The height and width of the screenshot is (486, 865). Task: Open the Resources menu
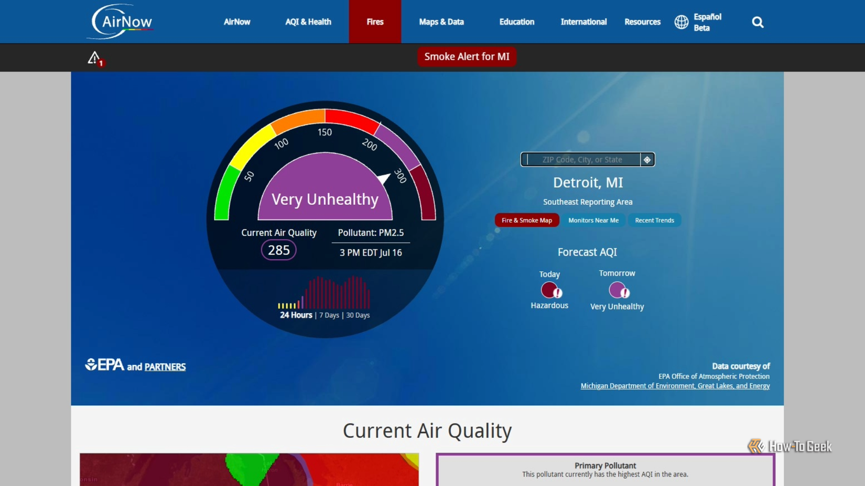point(642,22)
